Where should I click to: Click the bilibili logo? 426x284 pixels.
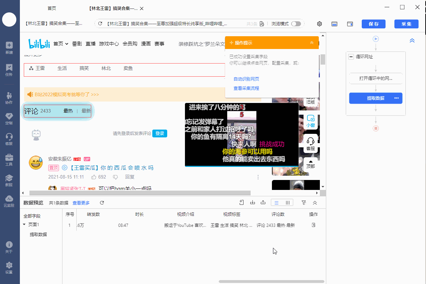click(x=39, y=44)
